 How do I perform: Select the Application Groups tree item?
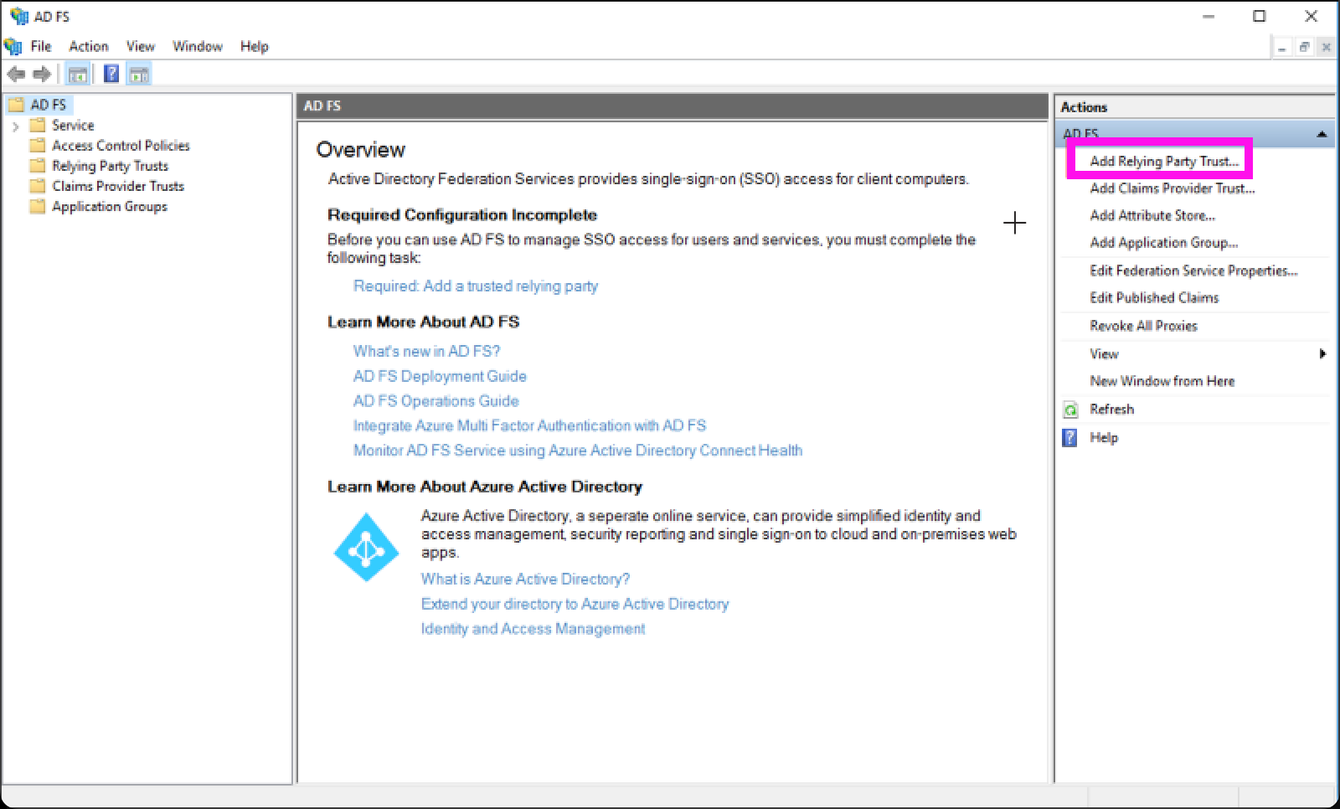pyautogui.click(x=107, y=206)
